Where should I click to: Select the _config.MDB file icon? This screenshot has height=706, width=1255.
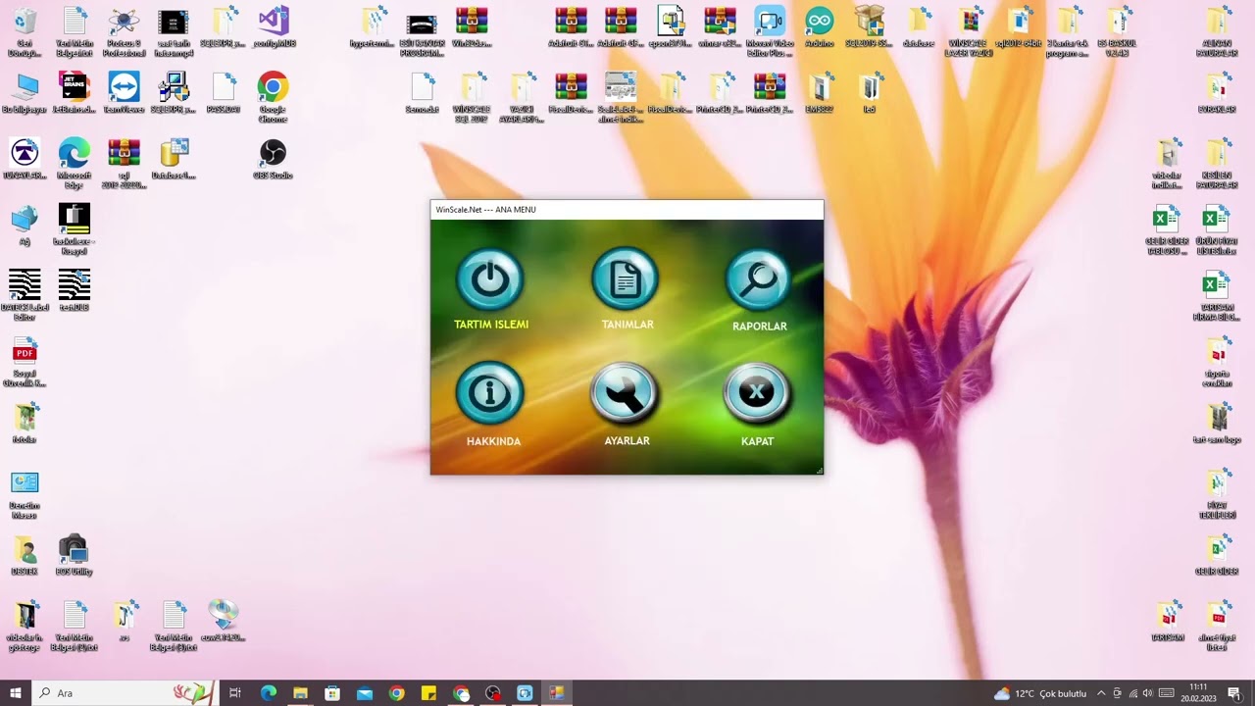pyautogui.click(x=273, y=26)
